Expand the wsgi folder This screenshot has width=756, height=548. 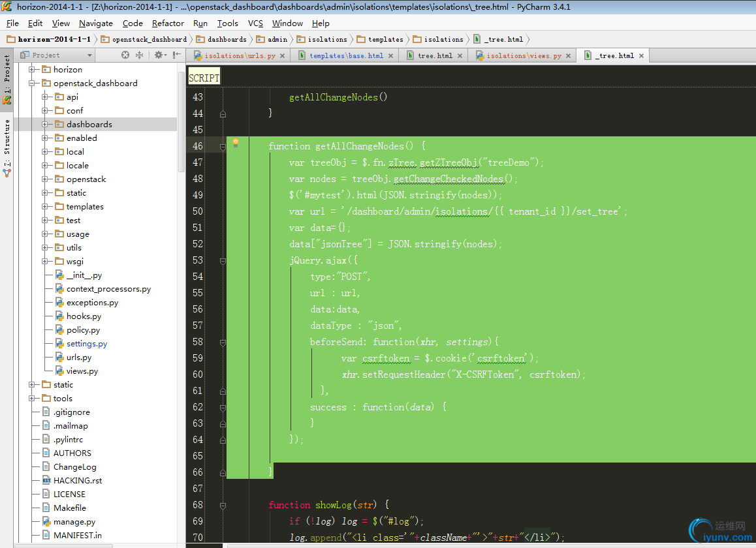click(x=45, y=261)
